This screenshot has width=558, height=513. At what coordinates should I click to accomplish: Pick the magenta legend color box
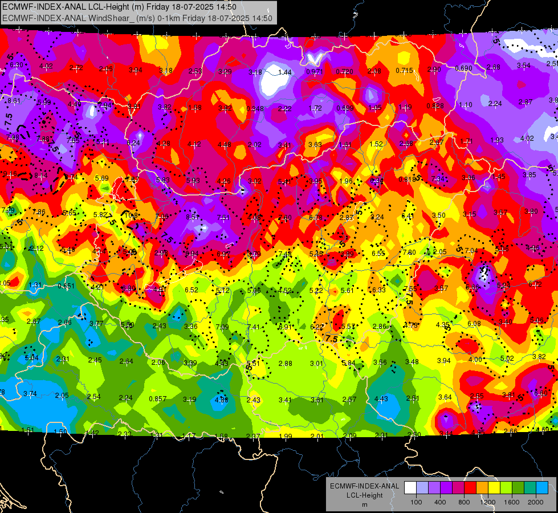[x=458, y=487]
